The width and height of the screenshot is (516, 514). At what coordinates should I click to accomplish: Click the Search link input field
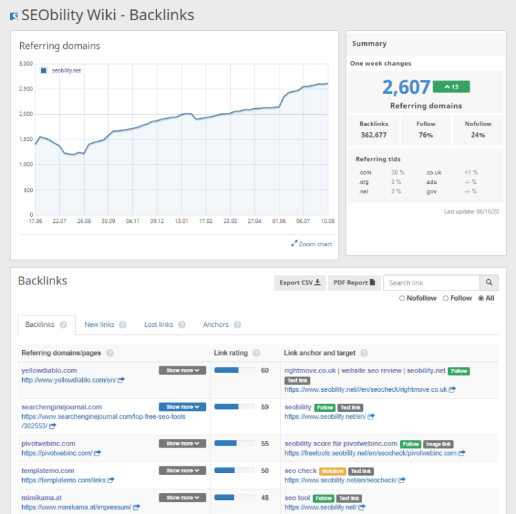click(x=431, y=282)
